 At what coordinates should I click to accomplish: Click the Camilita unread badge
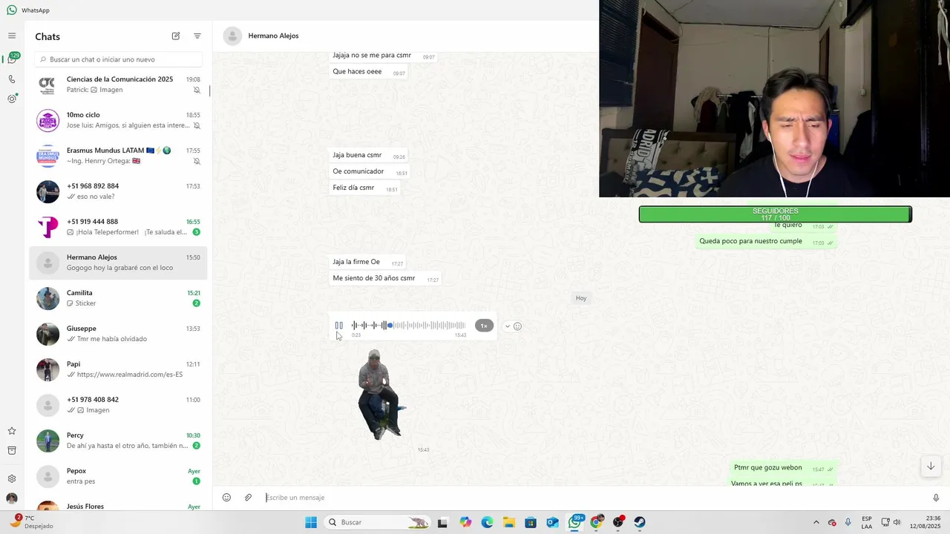197,303
